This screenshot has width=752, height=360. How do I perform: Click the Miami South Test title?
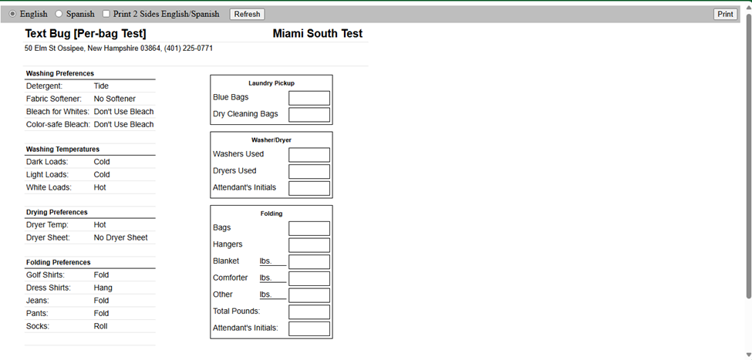pos(317,34)
